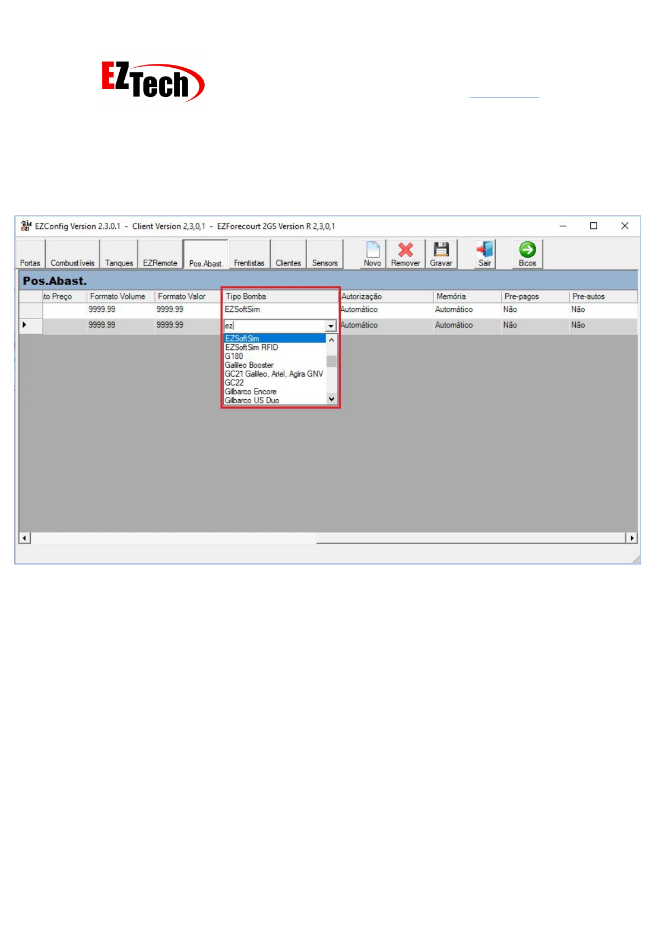The image size is (667, 944).
Task: Switch to the Clientes tab
Action: pyautogui.click(x=288, y=255)
